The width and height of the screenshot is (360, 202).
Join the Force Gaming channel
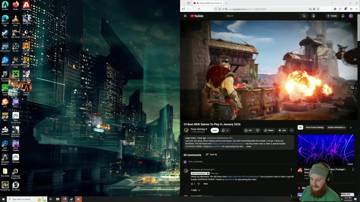click(x=215, y=130)
